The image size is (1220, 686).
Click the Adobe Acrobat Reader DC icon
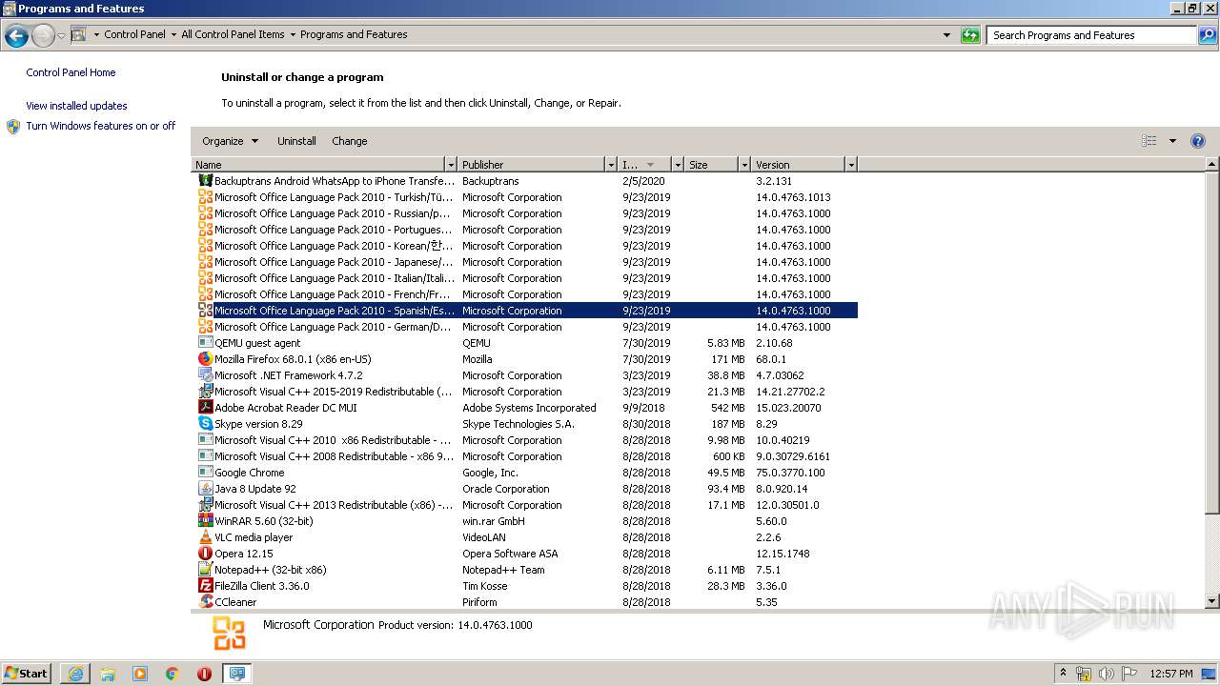pos(205,408)
